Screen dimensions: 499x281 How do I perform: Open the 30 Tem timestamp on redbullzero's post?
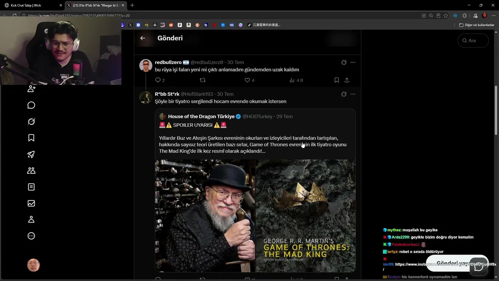tap(235, 62)
